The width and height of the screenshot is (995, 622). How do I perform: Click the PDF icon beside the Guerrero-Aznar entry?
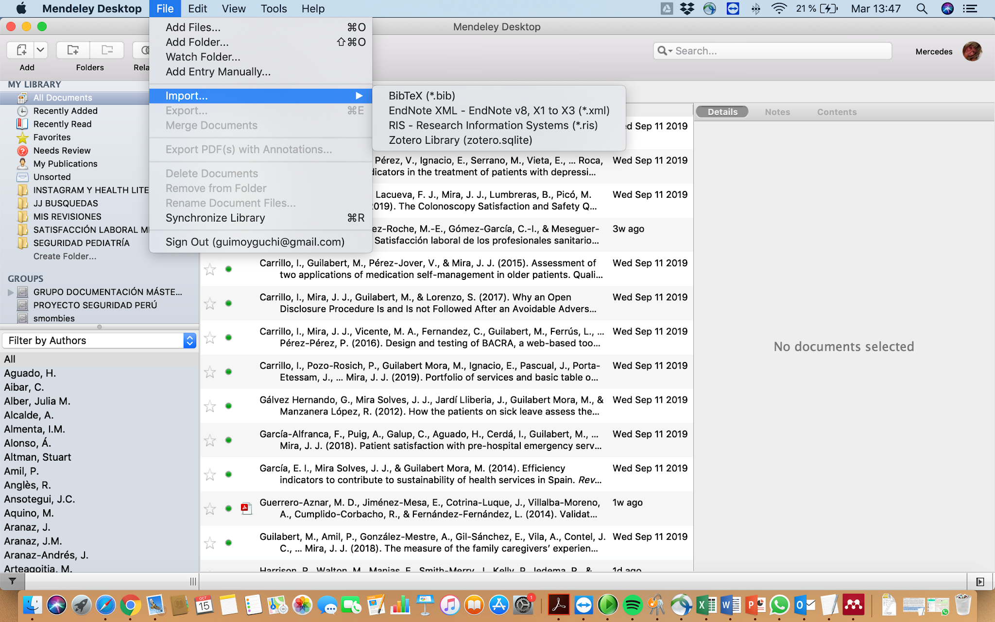pyautogui.click(x=246, y=508)
